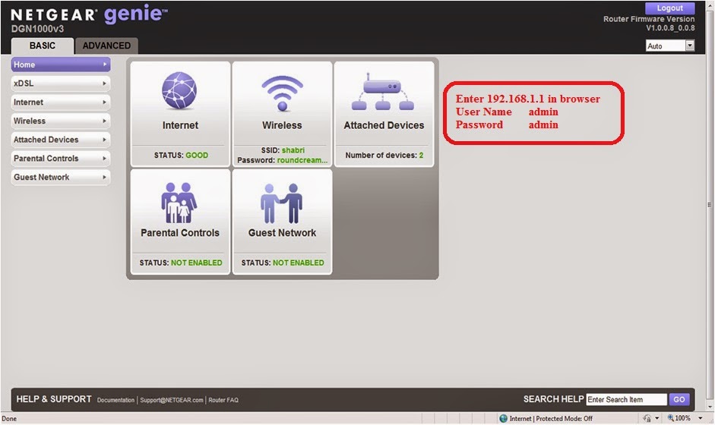
Task: Open Attached Devices in the sidebar
Action: pos(61,140)
